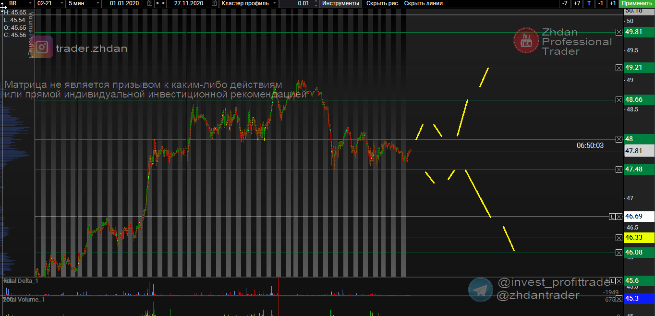The image size is (655, 316).
Task: Click the Total Volume_1 panel label
Action: coord(24,300)
